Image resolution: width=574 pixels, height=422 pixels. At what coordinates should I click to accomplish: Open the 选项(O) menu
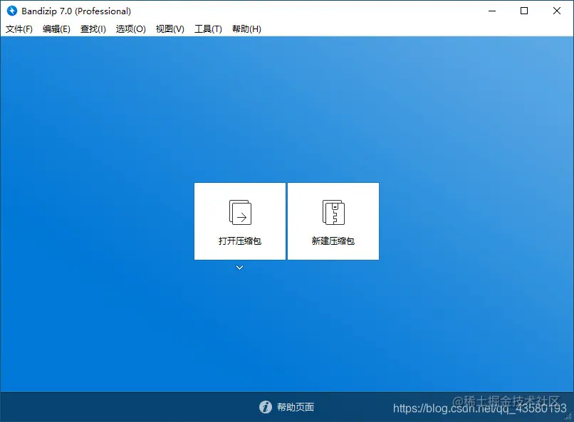pos(131,29)
